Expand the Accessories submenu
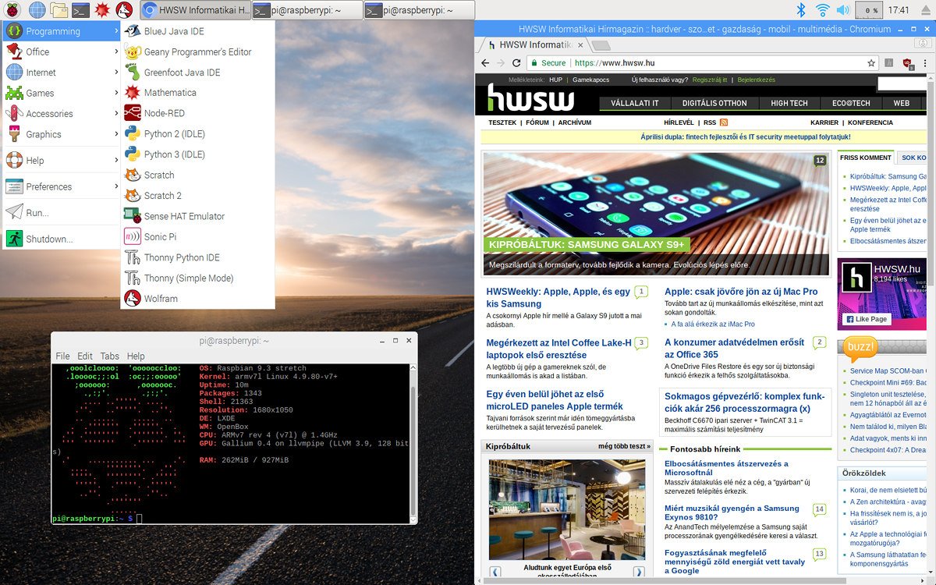Screen dimensions: 936x585 (x=62, y=113)
